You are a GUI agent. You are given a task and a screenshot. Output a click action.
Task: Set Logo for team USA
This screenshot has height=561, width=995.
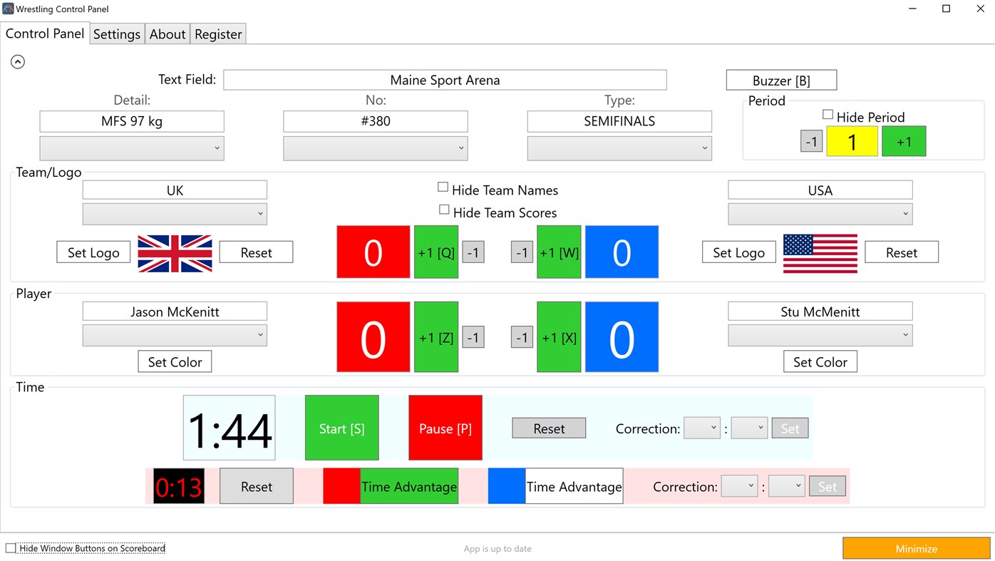(738, 252)
